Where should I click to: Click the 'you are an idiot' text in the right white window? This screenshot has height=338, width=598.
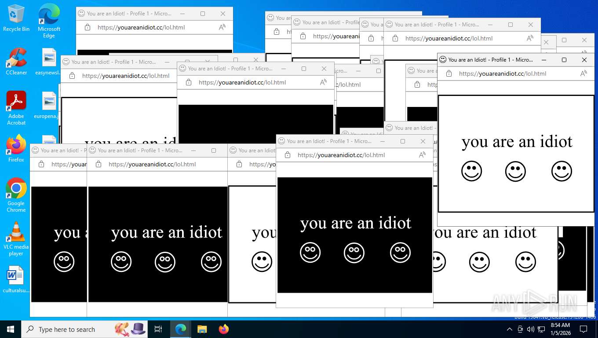click(x=517, y=142)
